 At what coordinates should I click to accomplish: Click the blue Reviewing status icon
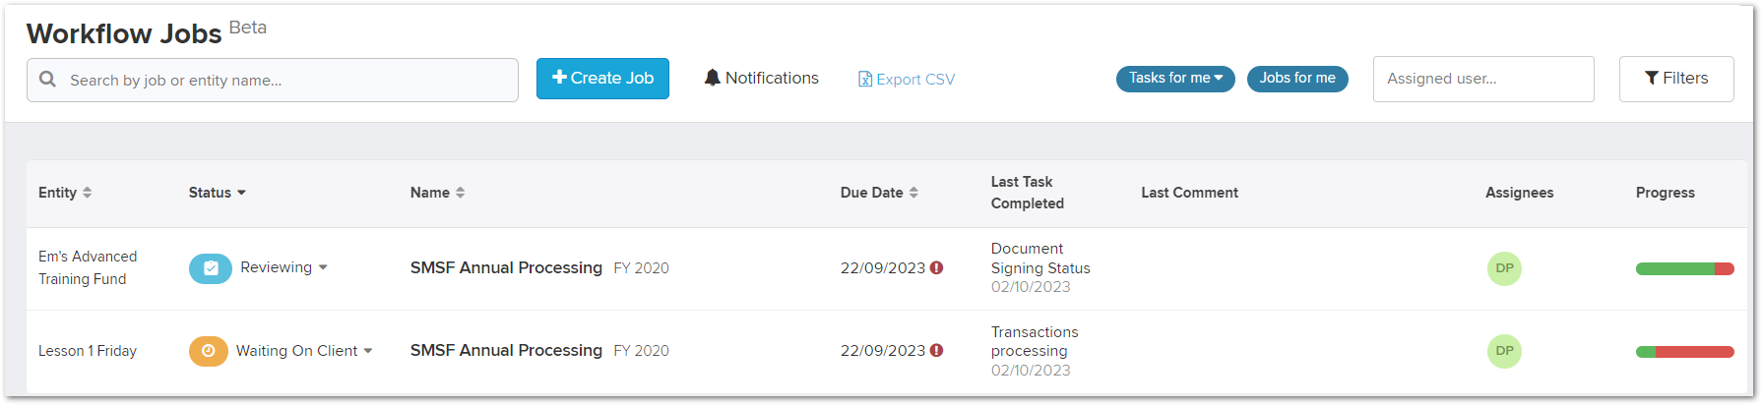211,267
